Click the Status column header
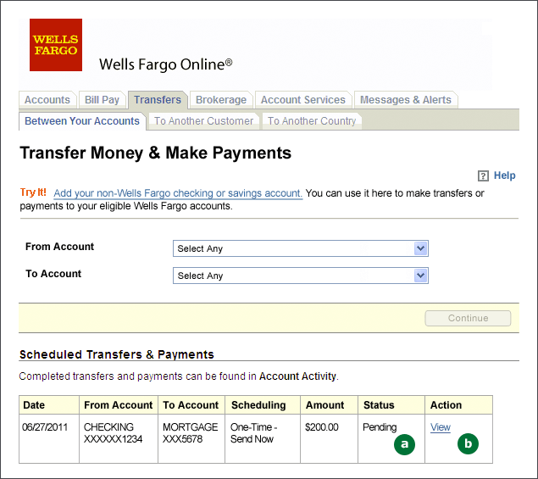 coord(391,405)
